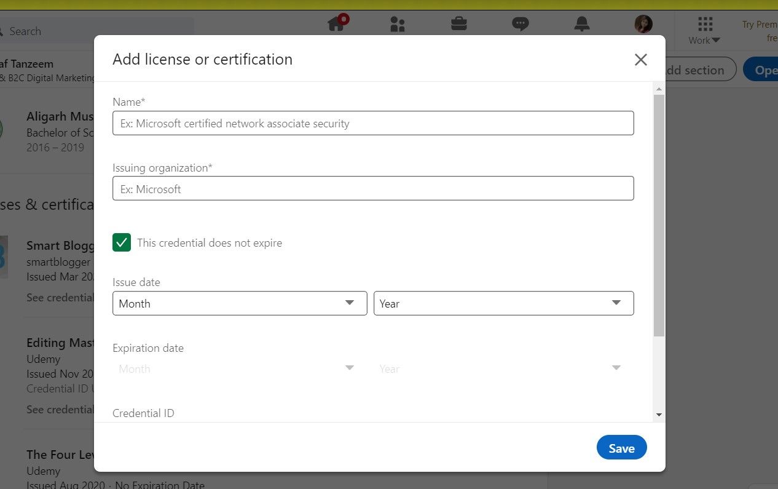The width and height of the screenshot is (778, 489).
Task: Open the profile avatar menu
Action: click(x=643, y=24)
